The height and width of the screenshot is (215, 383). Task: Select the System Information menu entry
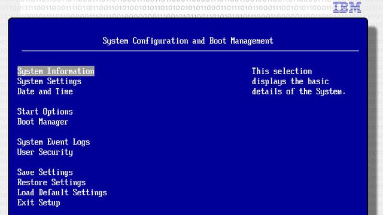pos(56,71)
